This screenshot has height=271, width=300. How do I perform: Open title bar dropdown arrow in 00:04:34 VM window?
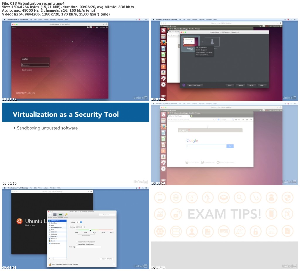tap(88, 191)
